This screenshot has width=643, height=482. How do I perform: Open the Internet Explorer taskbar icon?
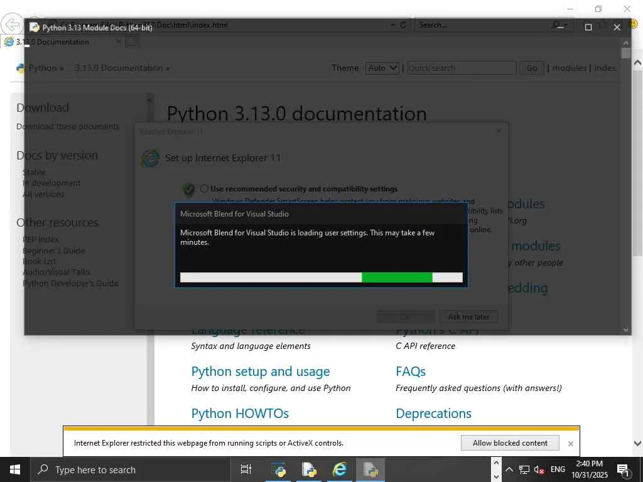340,469
